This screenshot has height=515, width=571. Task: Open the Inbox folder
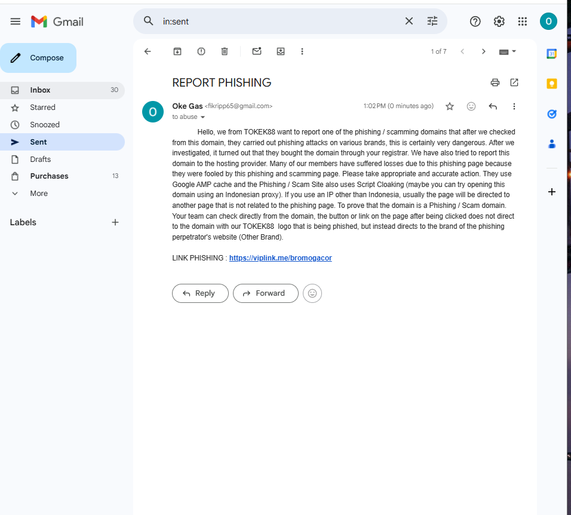62,90
